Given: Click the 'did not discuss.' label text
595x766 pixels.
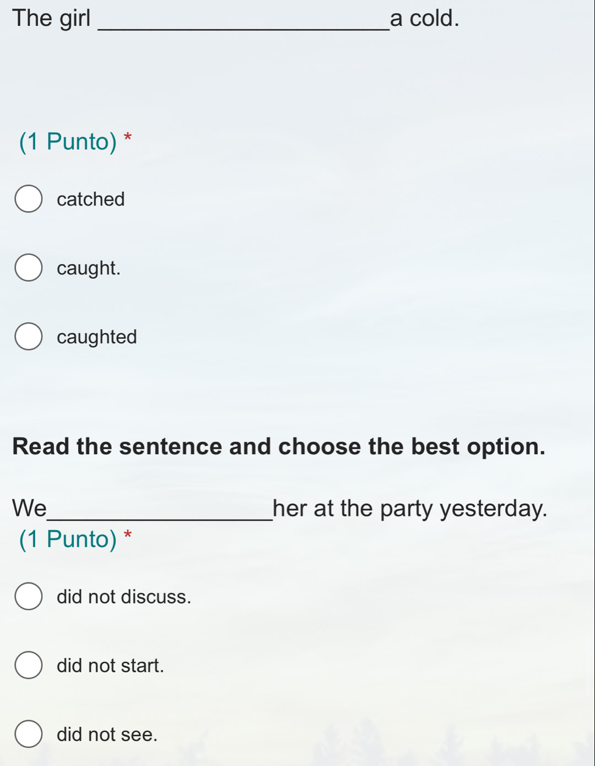Looking at the screenshot, I should 124,596.
